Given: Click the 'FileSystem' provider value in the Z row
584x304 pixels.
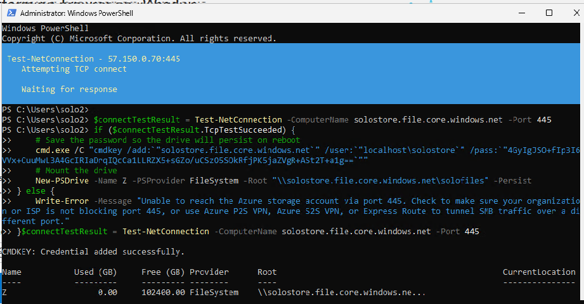Looking at the screenshot, I should pos(214,293).
